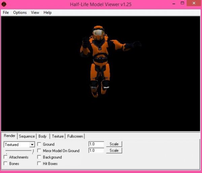Open the View menu

click(x=35, y=13)
